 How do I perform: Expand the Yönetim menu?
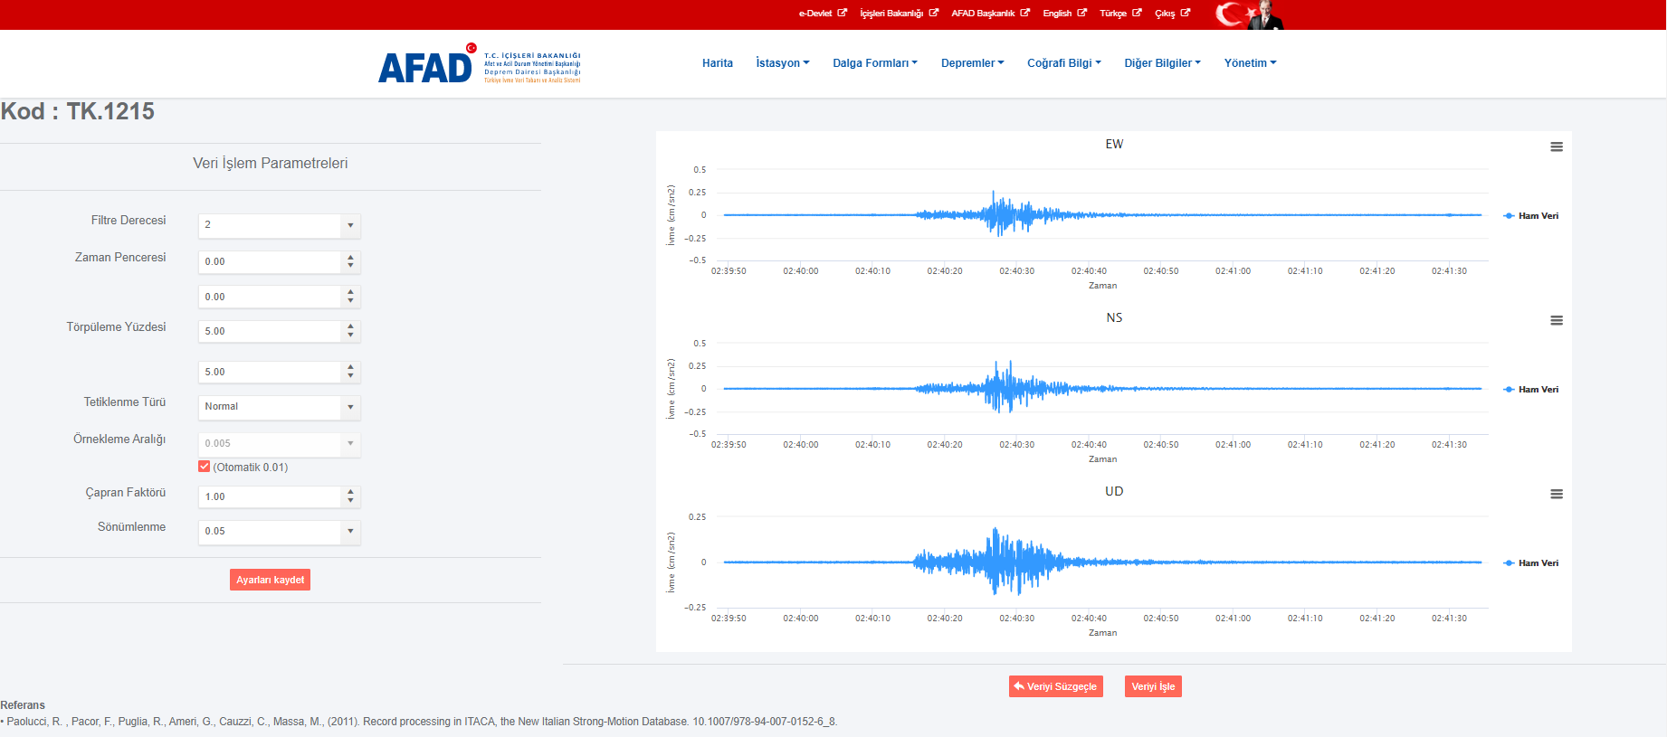point(1251,63)
